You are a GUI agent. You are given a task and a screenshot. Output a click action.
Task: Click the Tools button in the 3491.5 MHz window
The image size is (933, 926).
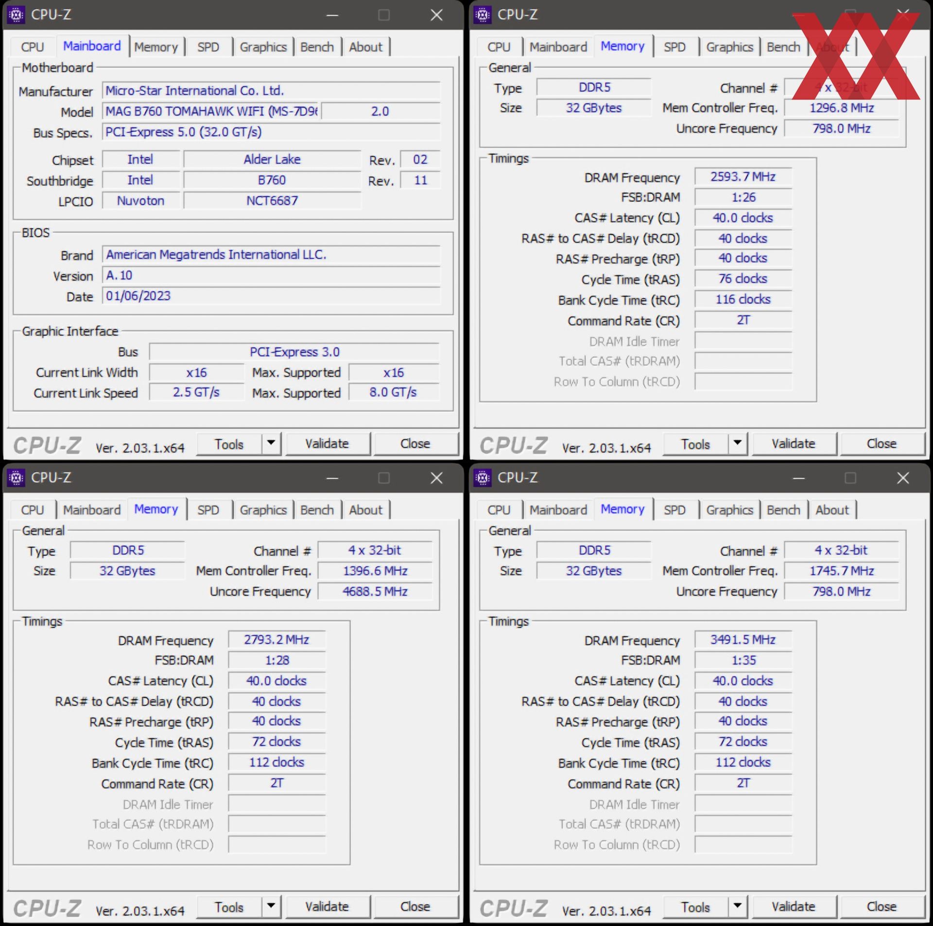(x=696, y=907)
